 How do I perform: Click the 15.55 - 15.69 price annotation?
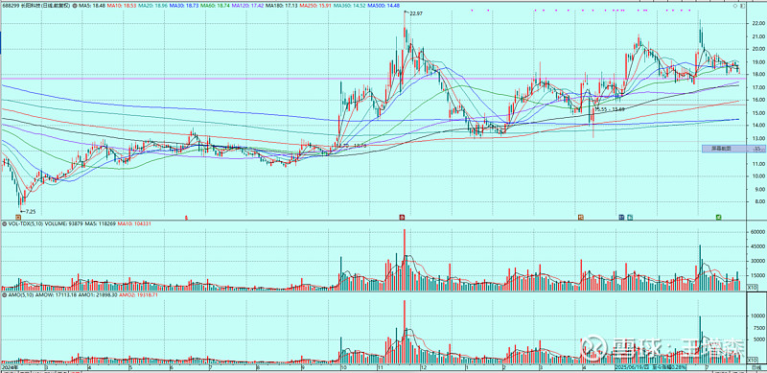pos(610,109)
